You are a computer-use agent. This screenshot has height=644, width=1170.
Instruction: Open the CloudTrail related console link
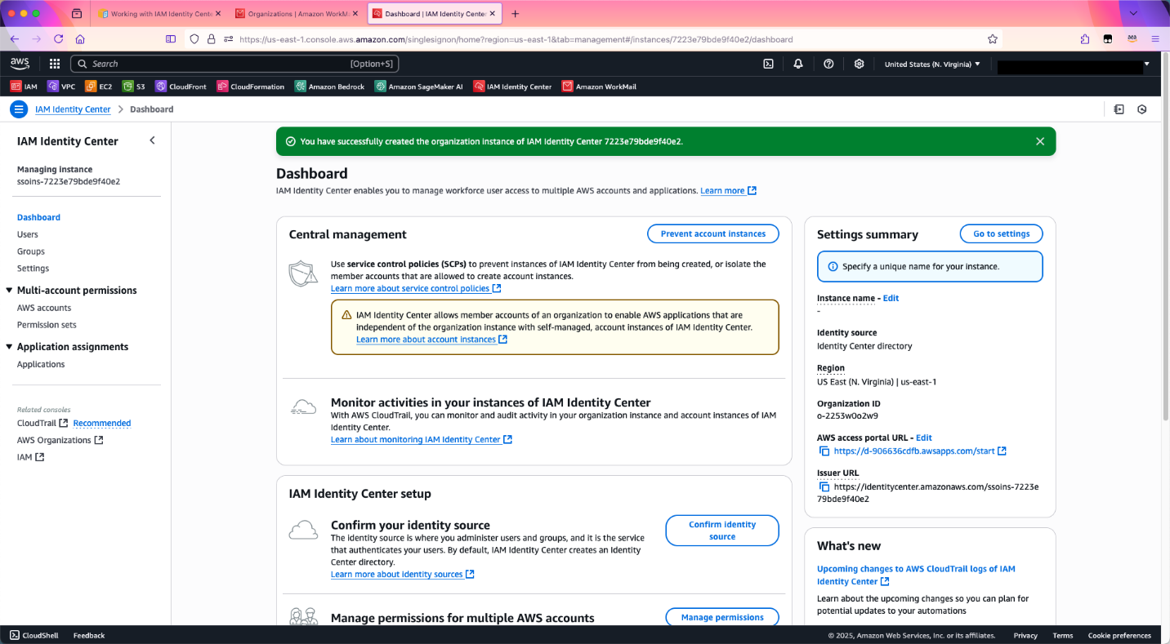(42, 423)
